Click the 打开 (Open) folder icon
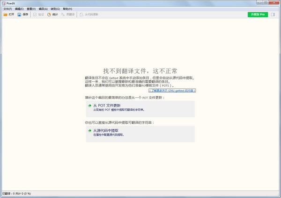281x198 pixels. click(x=5, y=14)
